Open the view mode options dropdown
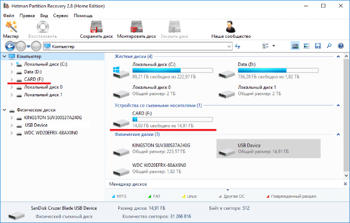Viewport: 350px width, 223px height. (274, 46)
